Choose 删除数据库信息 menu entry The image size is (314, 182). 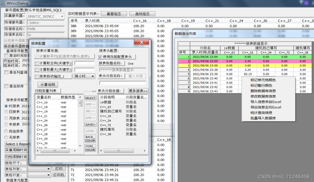263,91
